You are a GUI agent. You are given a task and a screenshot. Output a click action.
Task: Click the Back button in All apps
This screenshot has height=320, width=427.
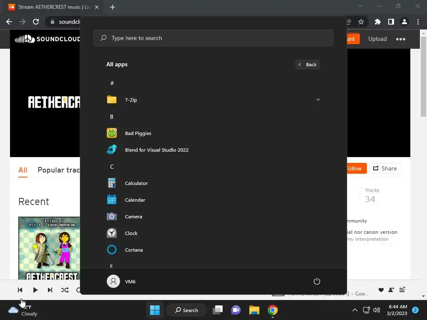(x=307, y=65)
